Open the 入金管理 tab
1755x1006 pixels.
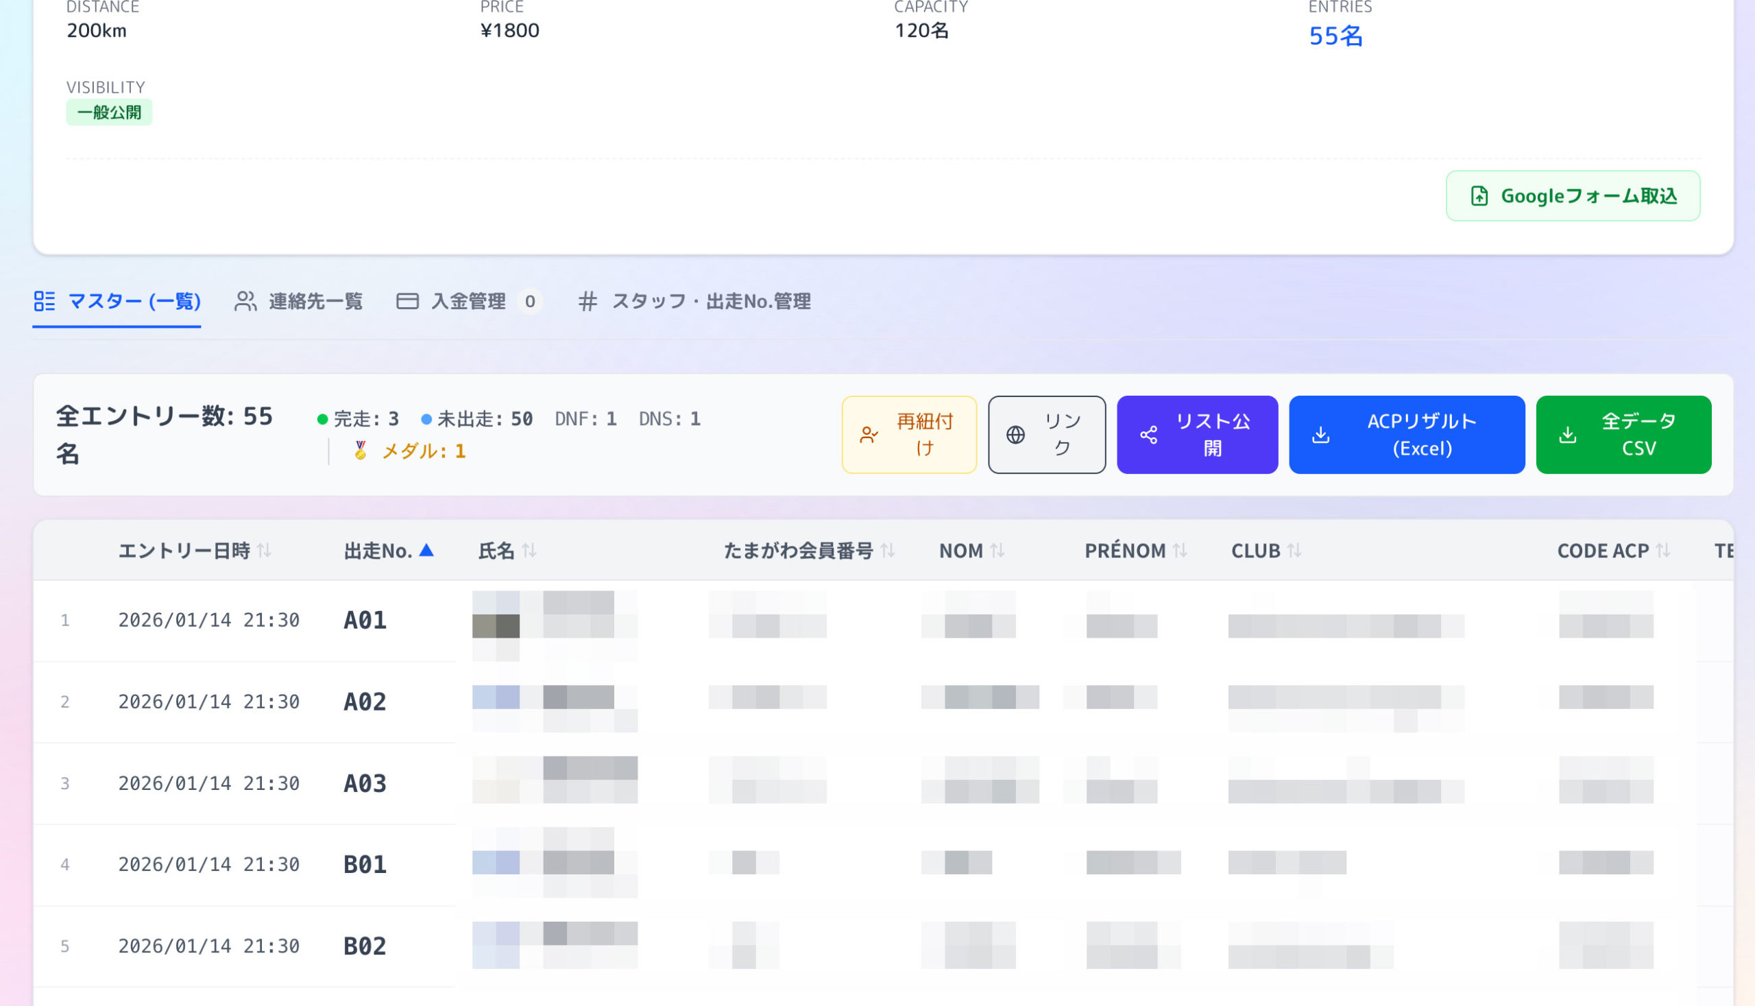[x=468, y=301]
